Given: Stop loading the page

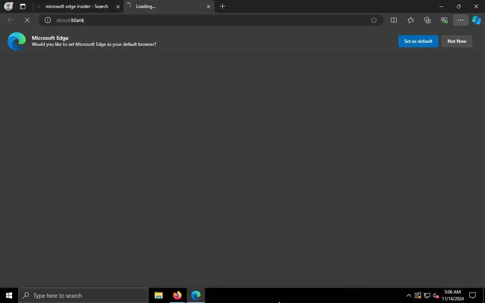Looking at the screenshot, I should click(x=27, y=20).
